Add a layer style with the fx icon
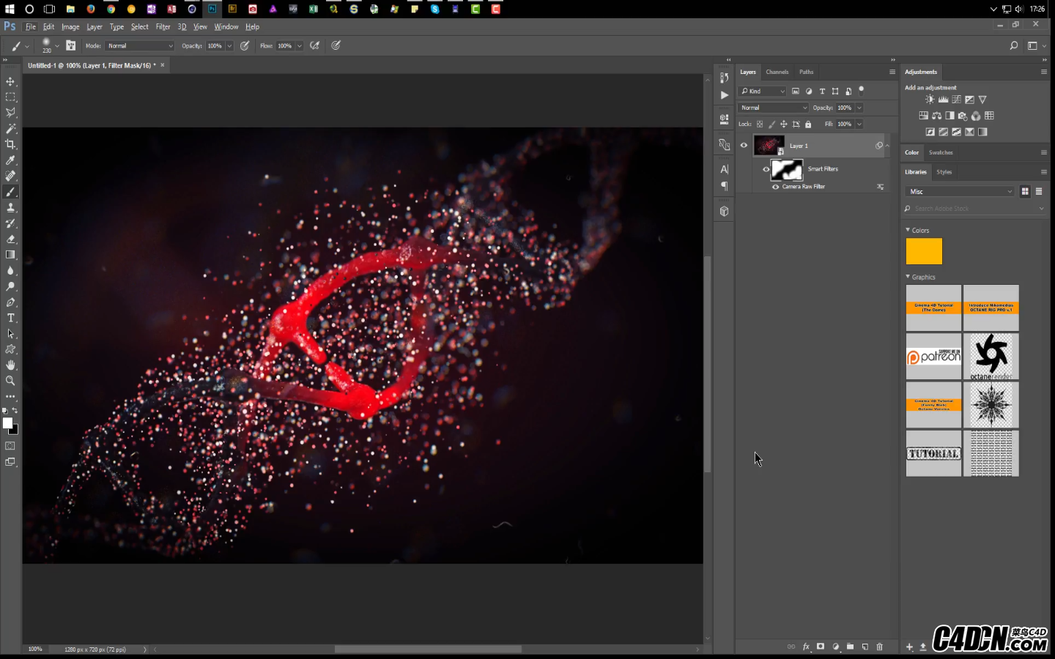This screenshot has width=1055, height=659. (806, 647)
